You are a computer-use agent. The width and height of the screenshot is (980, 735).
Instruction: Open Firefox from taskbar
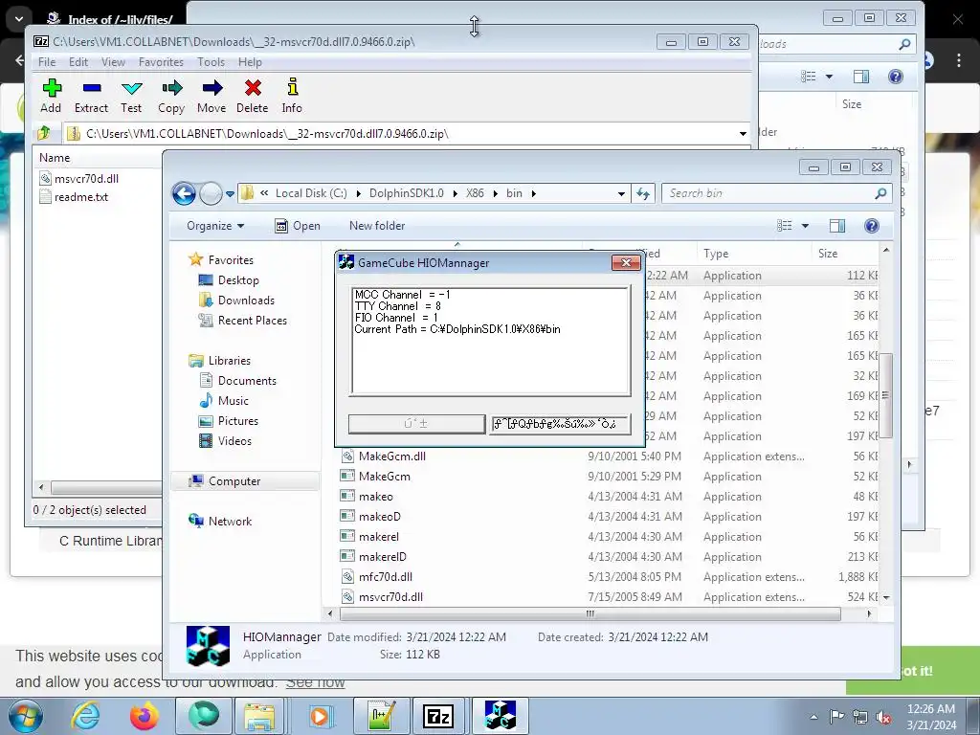tap(144, 716)
